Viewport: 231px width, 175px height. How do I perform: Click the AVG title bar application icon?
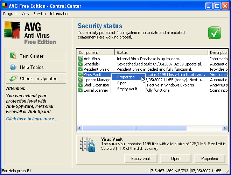[5, 6]
